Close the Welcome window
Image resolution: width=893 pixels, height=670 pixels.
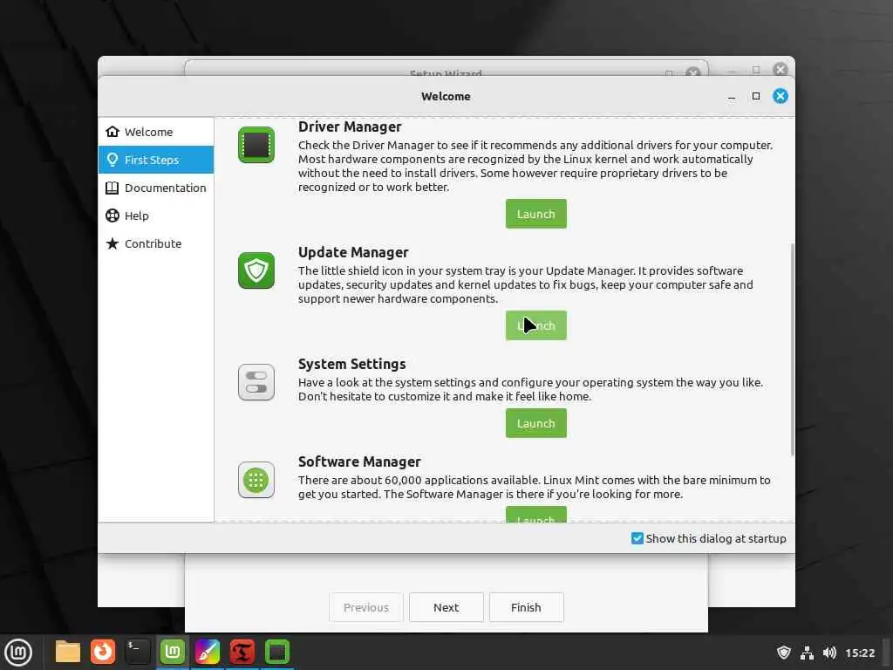point(781,96)
